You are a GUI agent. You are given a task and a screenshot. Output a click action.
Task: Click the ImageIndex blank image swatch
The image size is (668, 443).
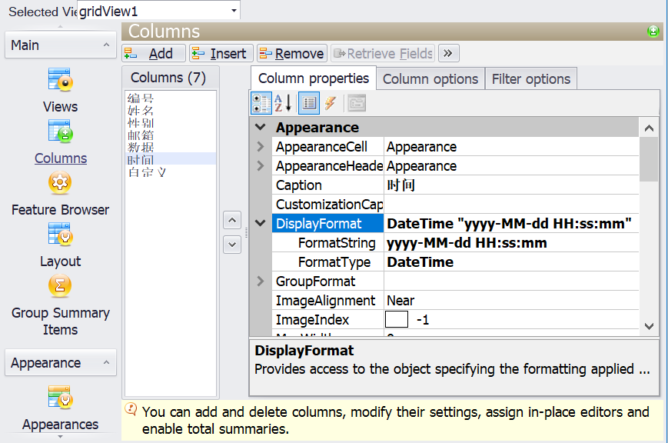click(397, 319)
